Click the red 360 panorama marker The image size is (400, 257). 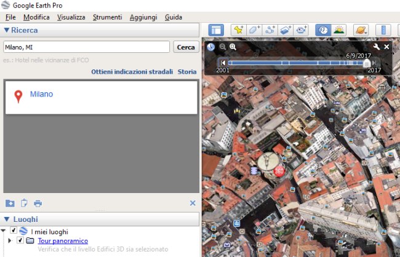click(x=279, y=171)
